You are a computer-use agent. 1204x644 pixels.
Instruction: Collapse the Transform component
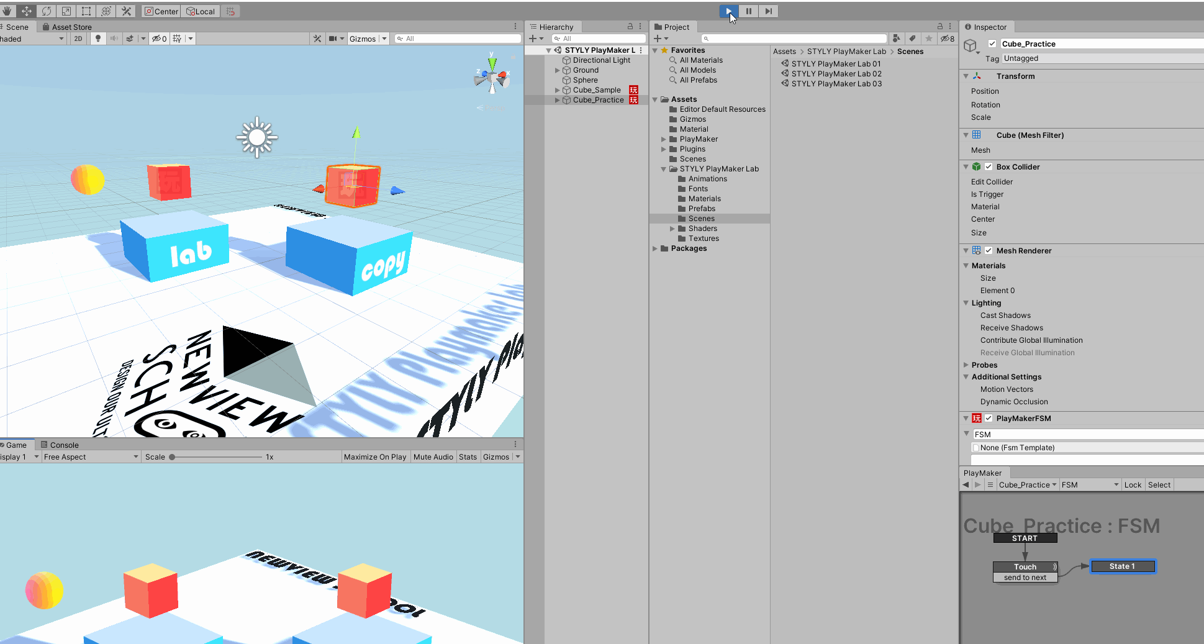click(x=966, y=76)
